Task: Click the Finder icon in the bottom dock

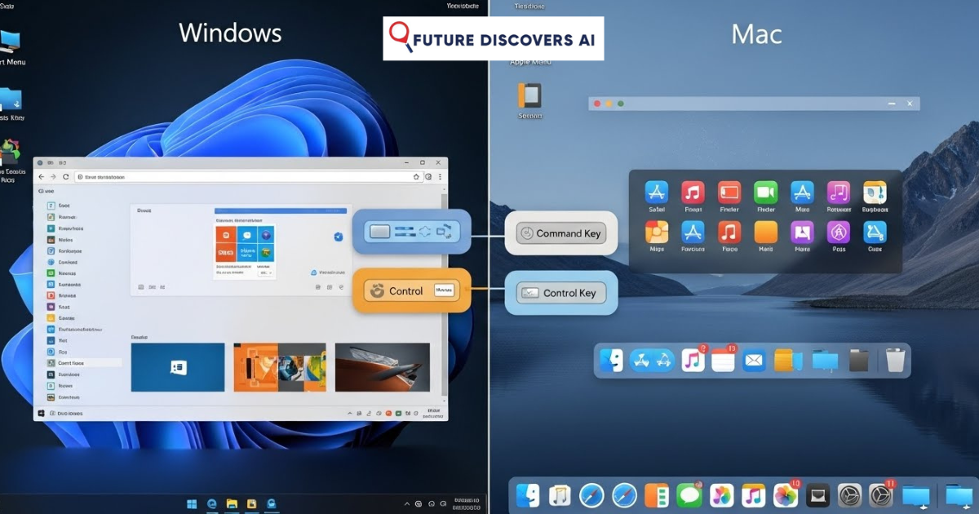Action: tap(529, 495)
